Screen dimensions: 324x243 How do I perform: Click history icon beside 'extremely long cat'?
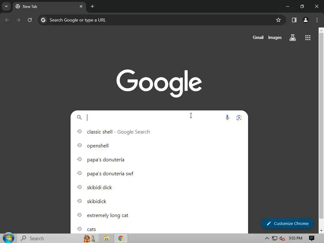point(79,215)
